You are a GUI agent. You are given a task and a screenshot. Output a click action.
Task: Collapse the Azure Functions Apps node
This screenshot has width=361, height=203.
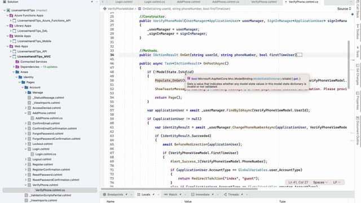[7, 15]
